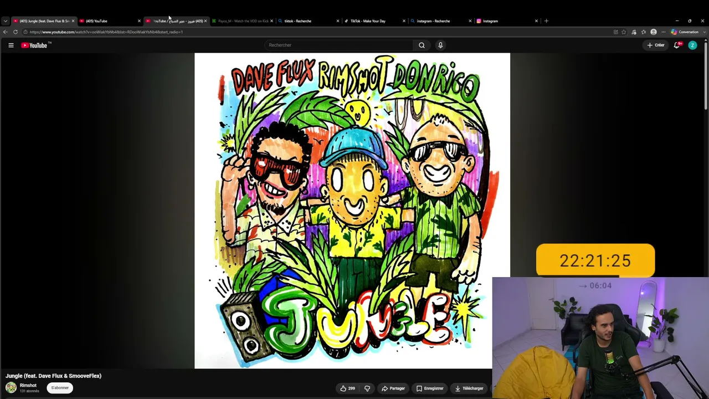Open the YouTube guide hamburger menu

pos(11,45)
